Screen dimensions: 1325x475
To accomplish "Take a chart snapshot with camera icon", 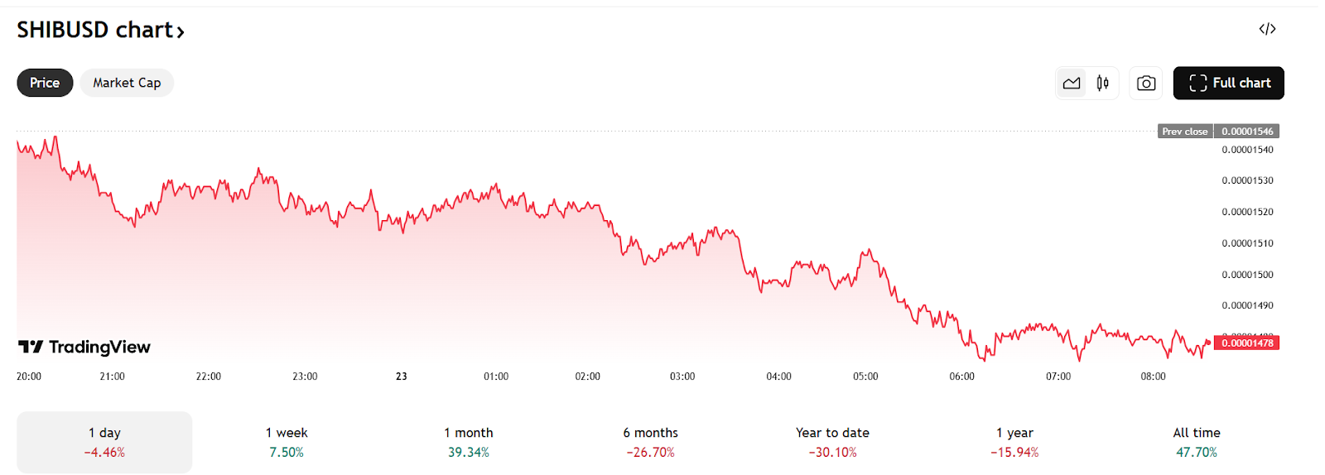I will [1146, 83].
